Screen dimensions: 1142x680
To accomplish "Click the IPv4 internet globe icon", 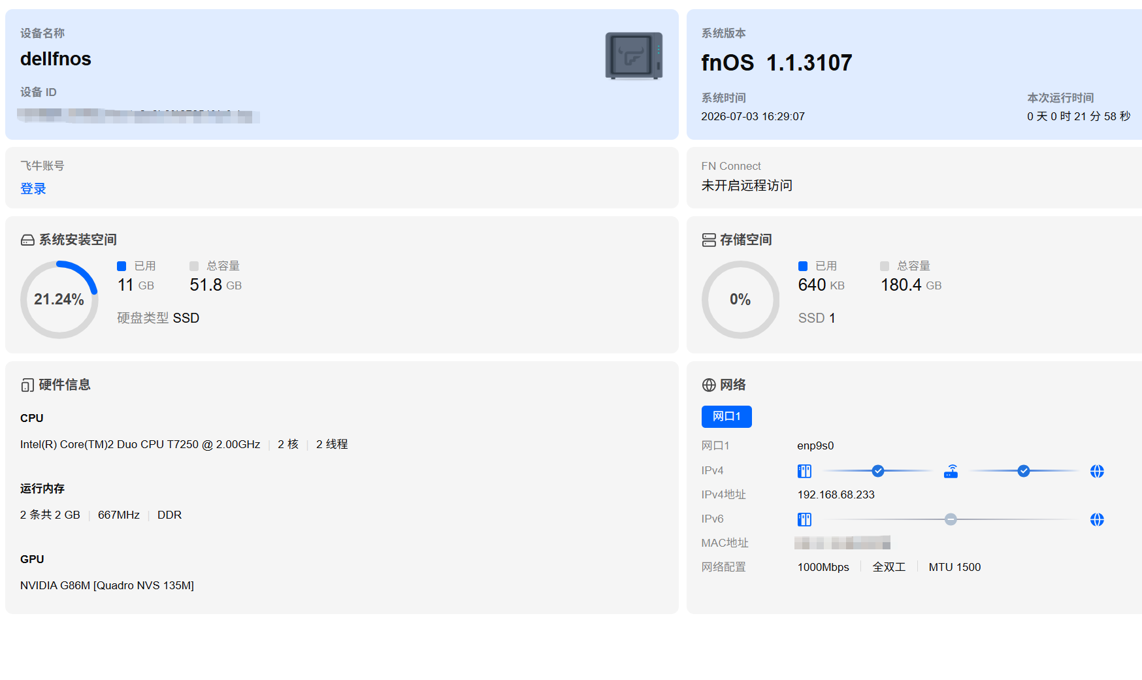I will click(1097, 471).
